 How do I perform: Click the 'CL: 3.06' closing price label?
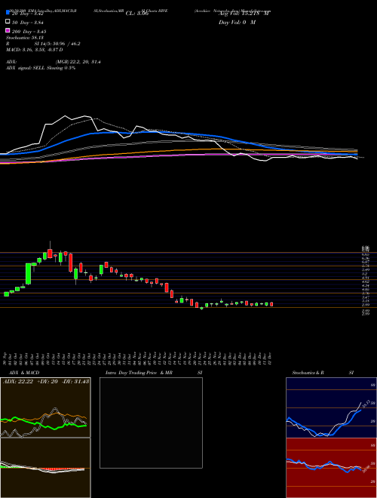(137, 14)
